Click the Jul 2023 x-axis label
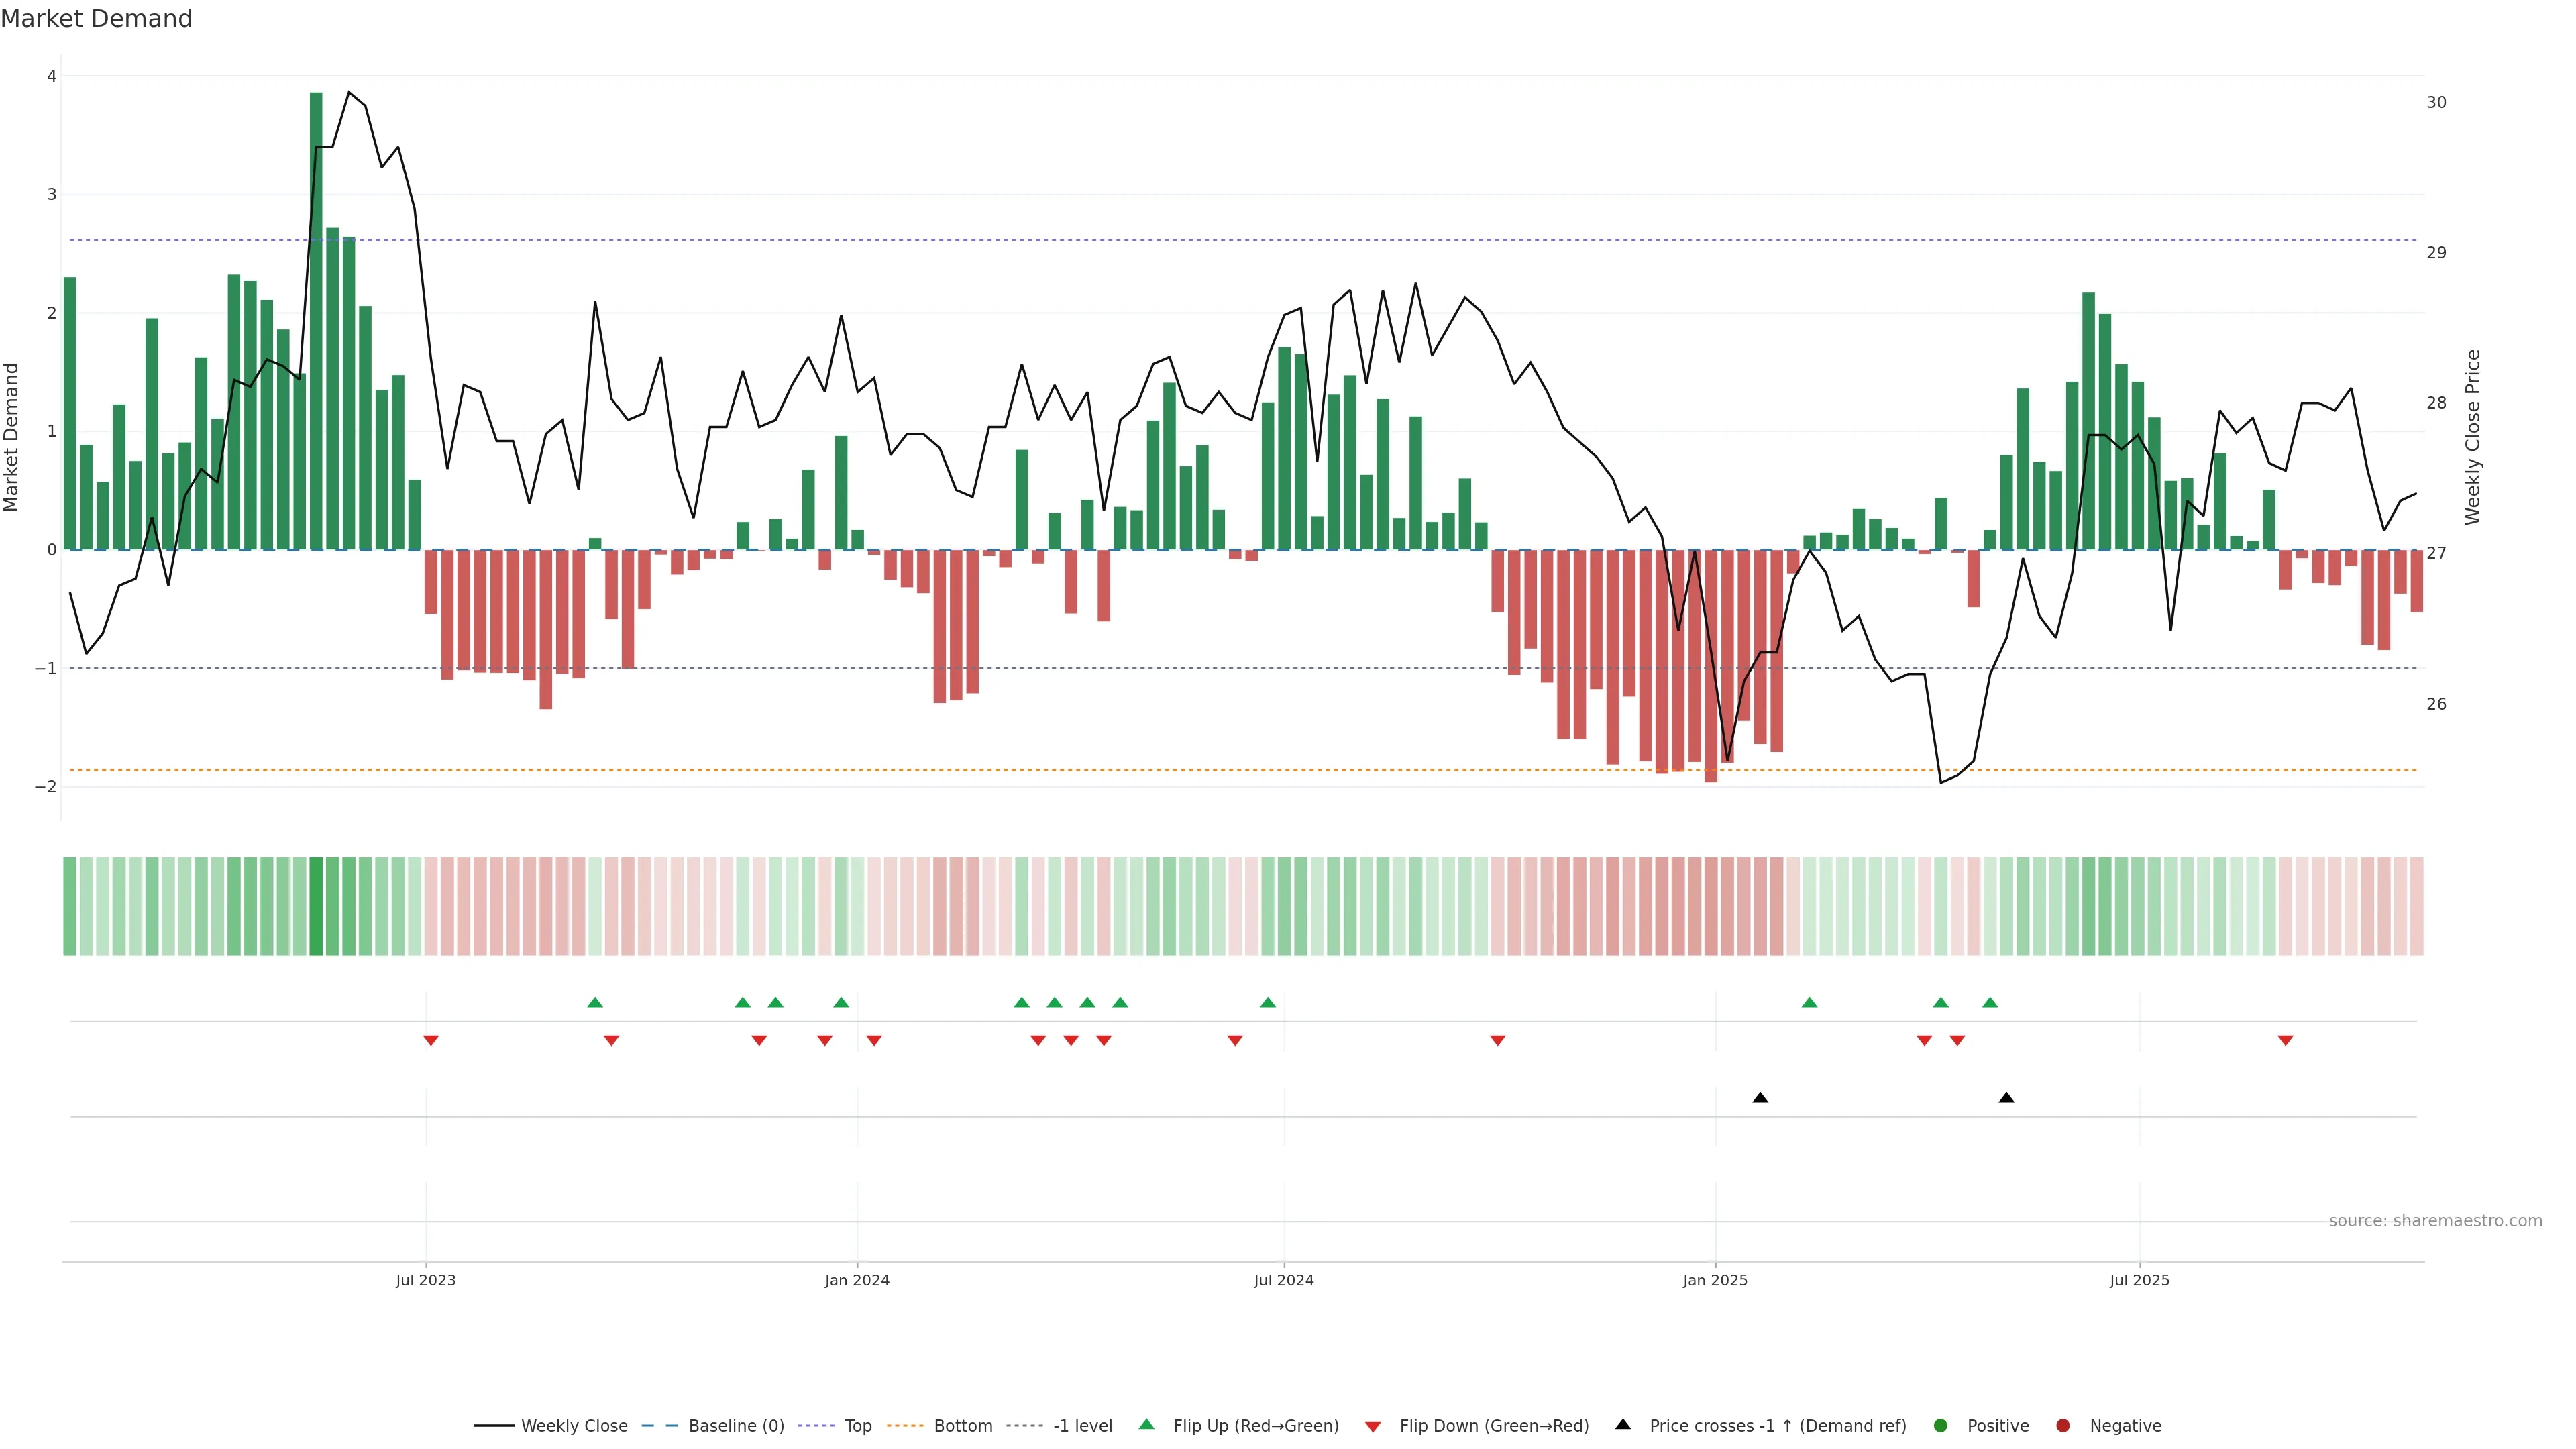 (x=425, y=1280)
